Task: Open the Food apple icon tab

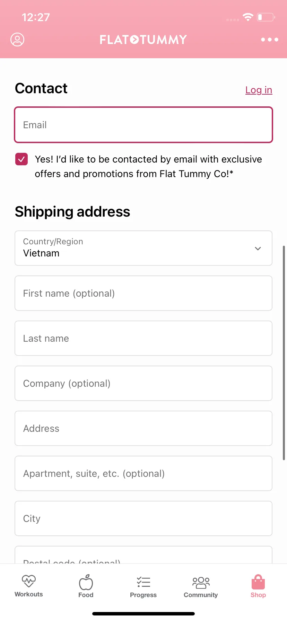Action: (x=86, y=586)
